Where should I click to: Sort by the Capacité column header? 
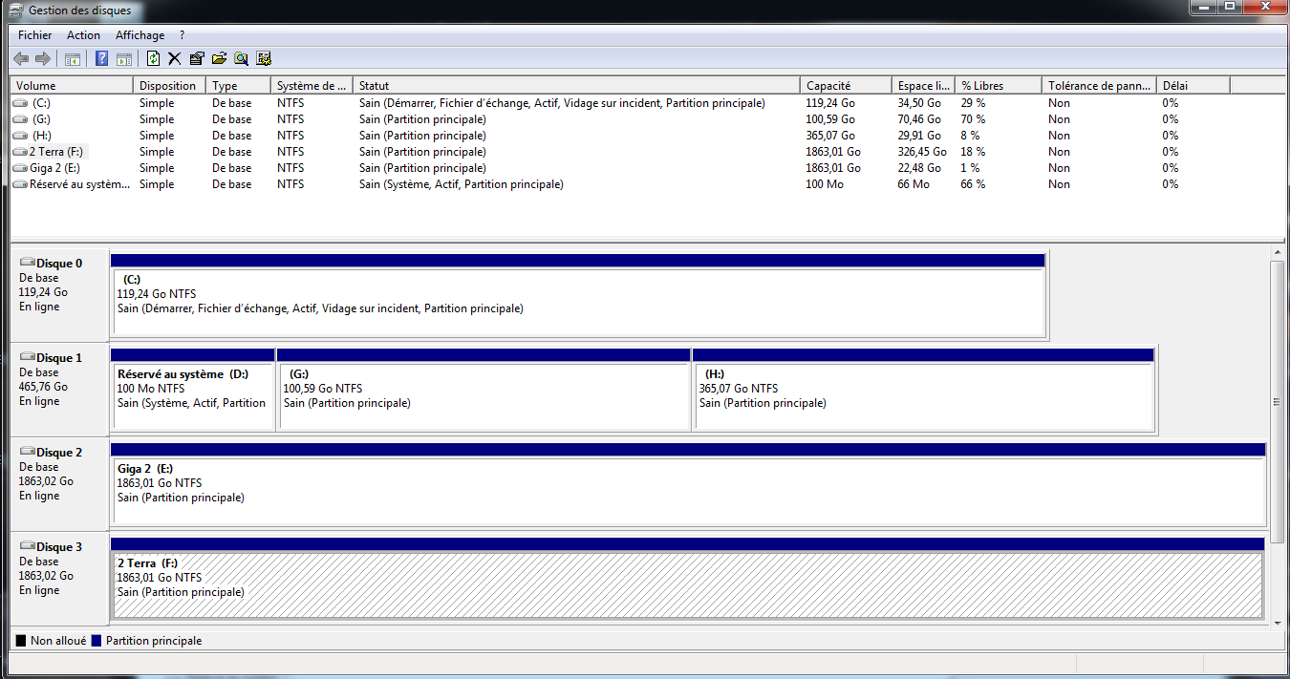point(846,86)
